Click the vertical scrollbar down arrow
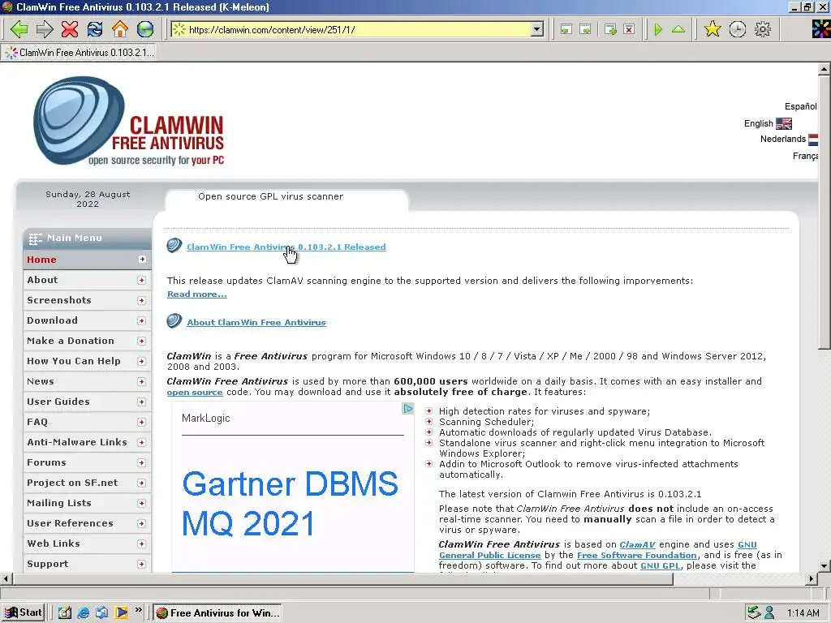This screenshot has height=623, width=831. [825, 565]
